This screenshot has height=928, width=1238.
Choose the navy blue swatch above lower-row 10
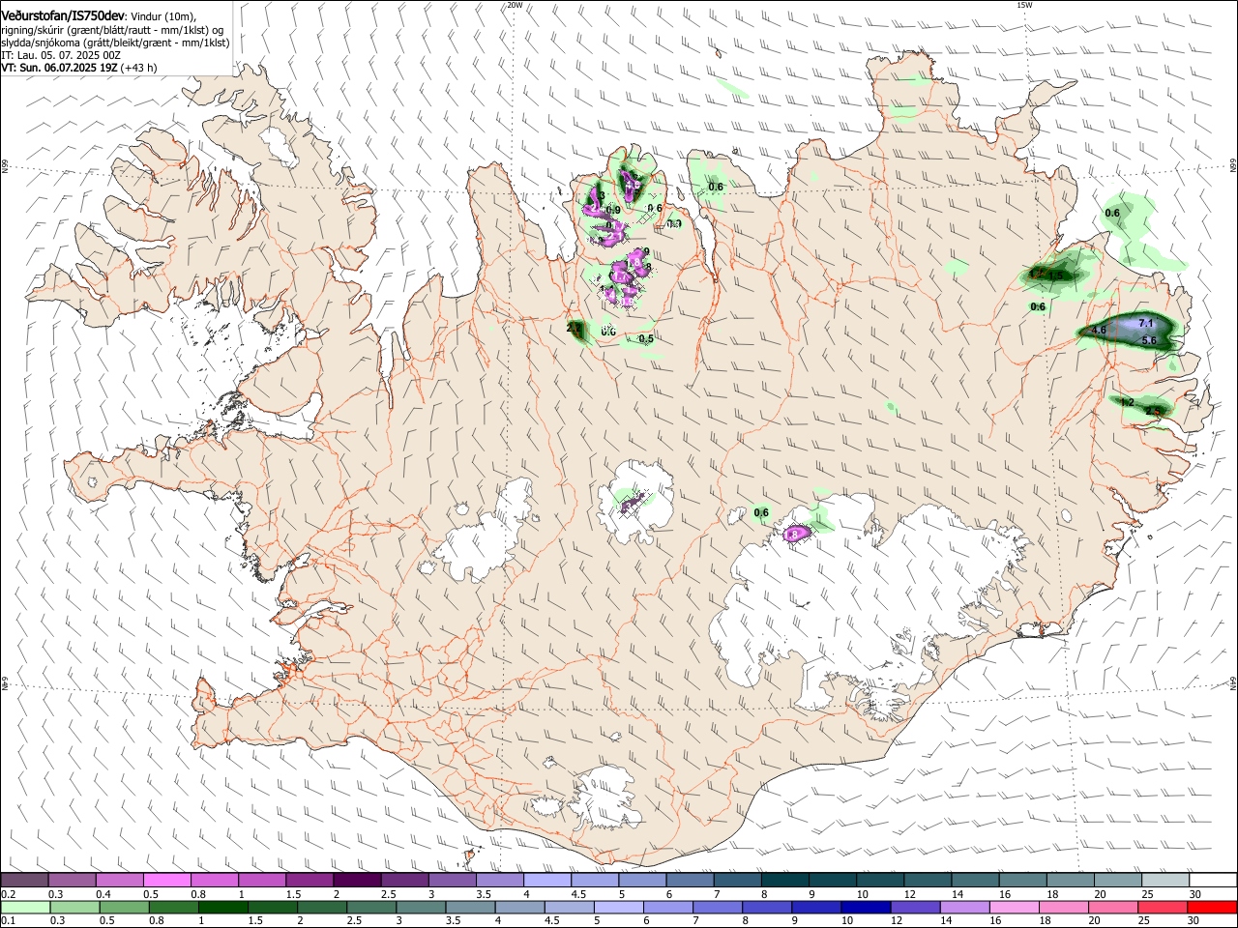click(x=865, y=907)
